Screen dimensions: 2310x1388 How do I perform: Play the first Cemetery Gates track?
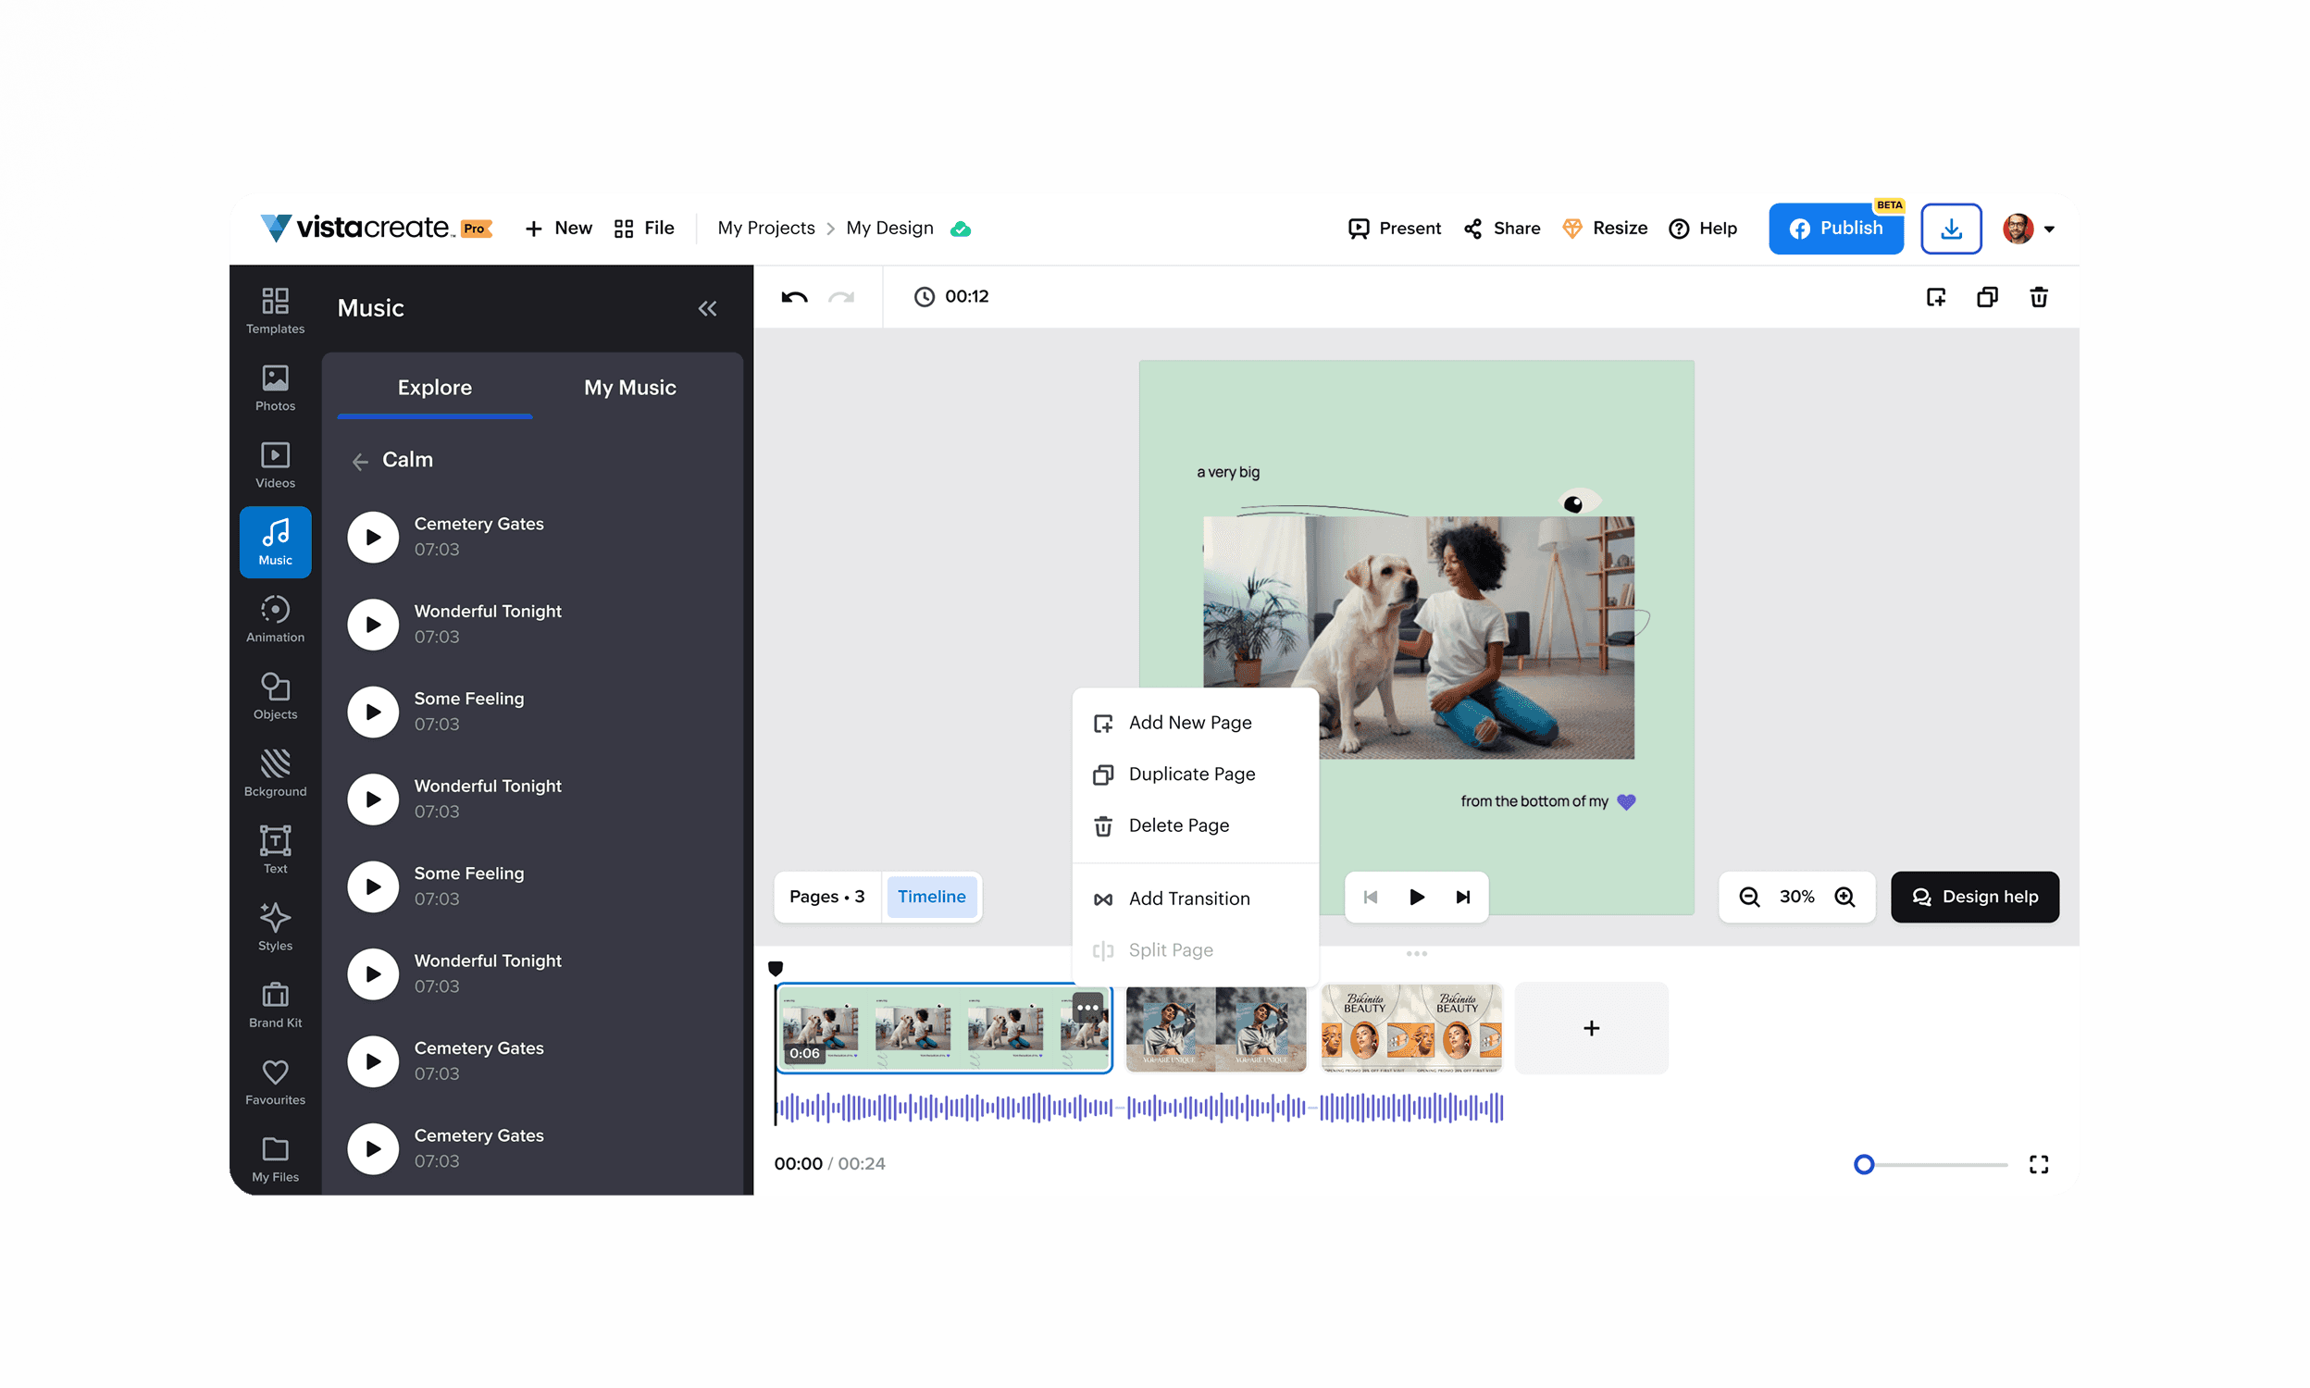click(373, 537)
